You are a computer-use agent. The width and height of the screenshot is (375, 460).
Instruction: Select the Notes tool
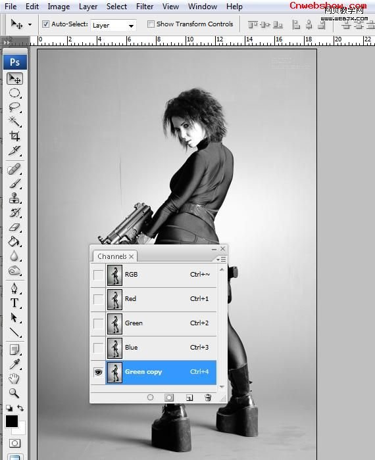pyautogui.click(x=14, y=350)
